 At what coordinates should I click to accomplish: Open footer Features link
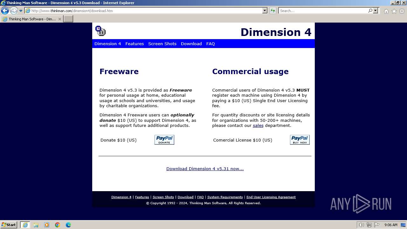coord(142,197)
